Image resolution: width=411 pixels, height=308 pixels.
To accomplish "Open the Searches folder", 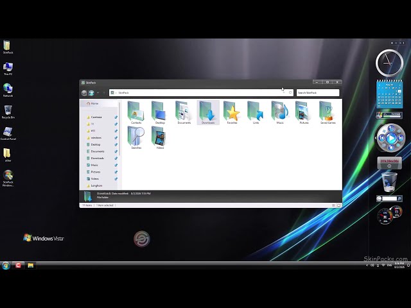I will pyautogui.click(x=136, y=138).
